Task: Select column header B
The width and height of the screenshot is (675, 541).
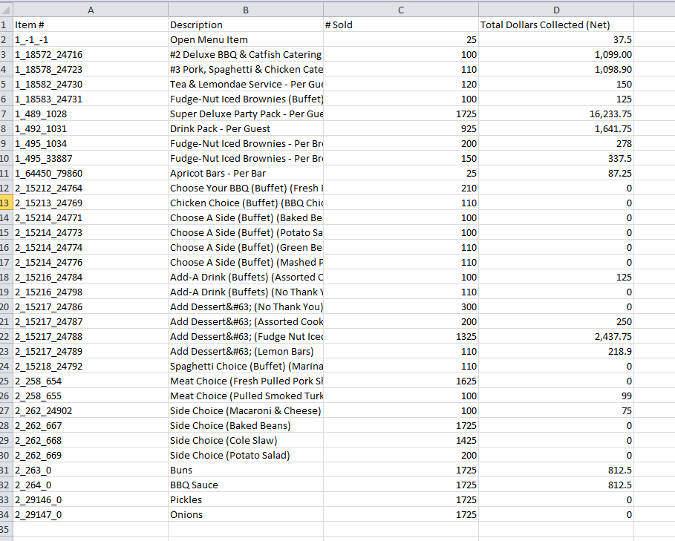Action: [245, 10]
